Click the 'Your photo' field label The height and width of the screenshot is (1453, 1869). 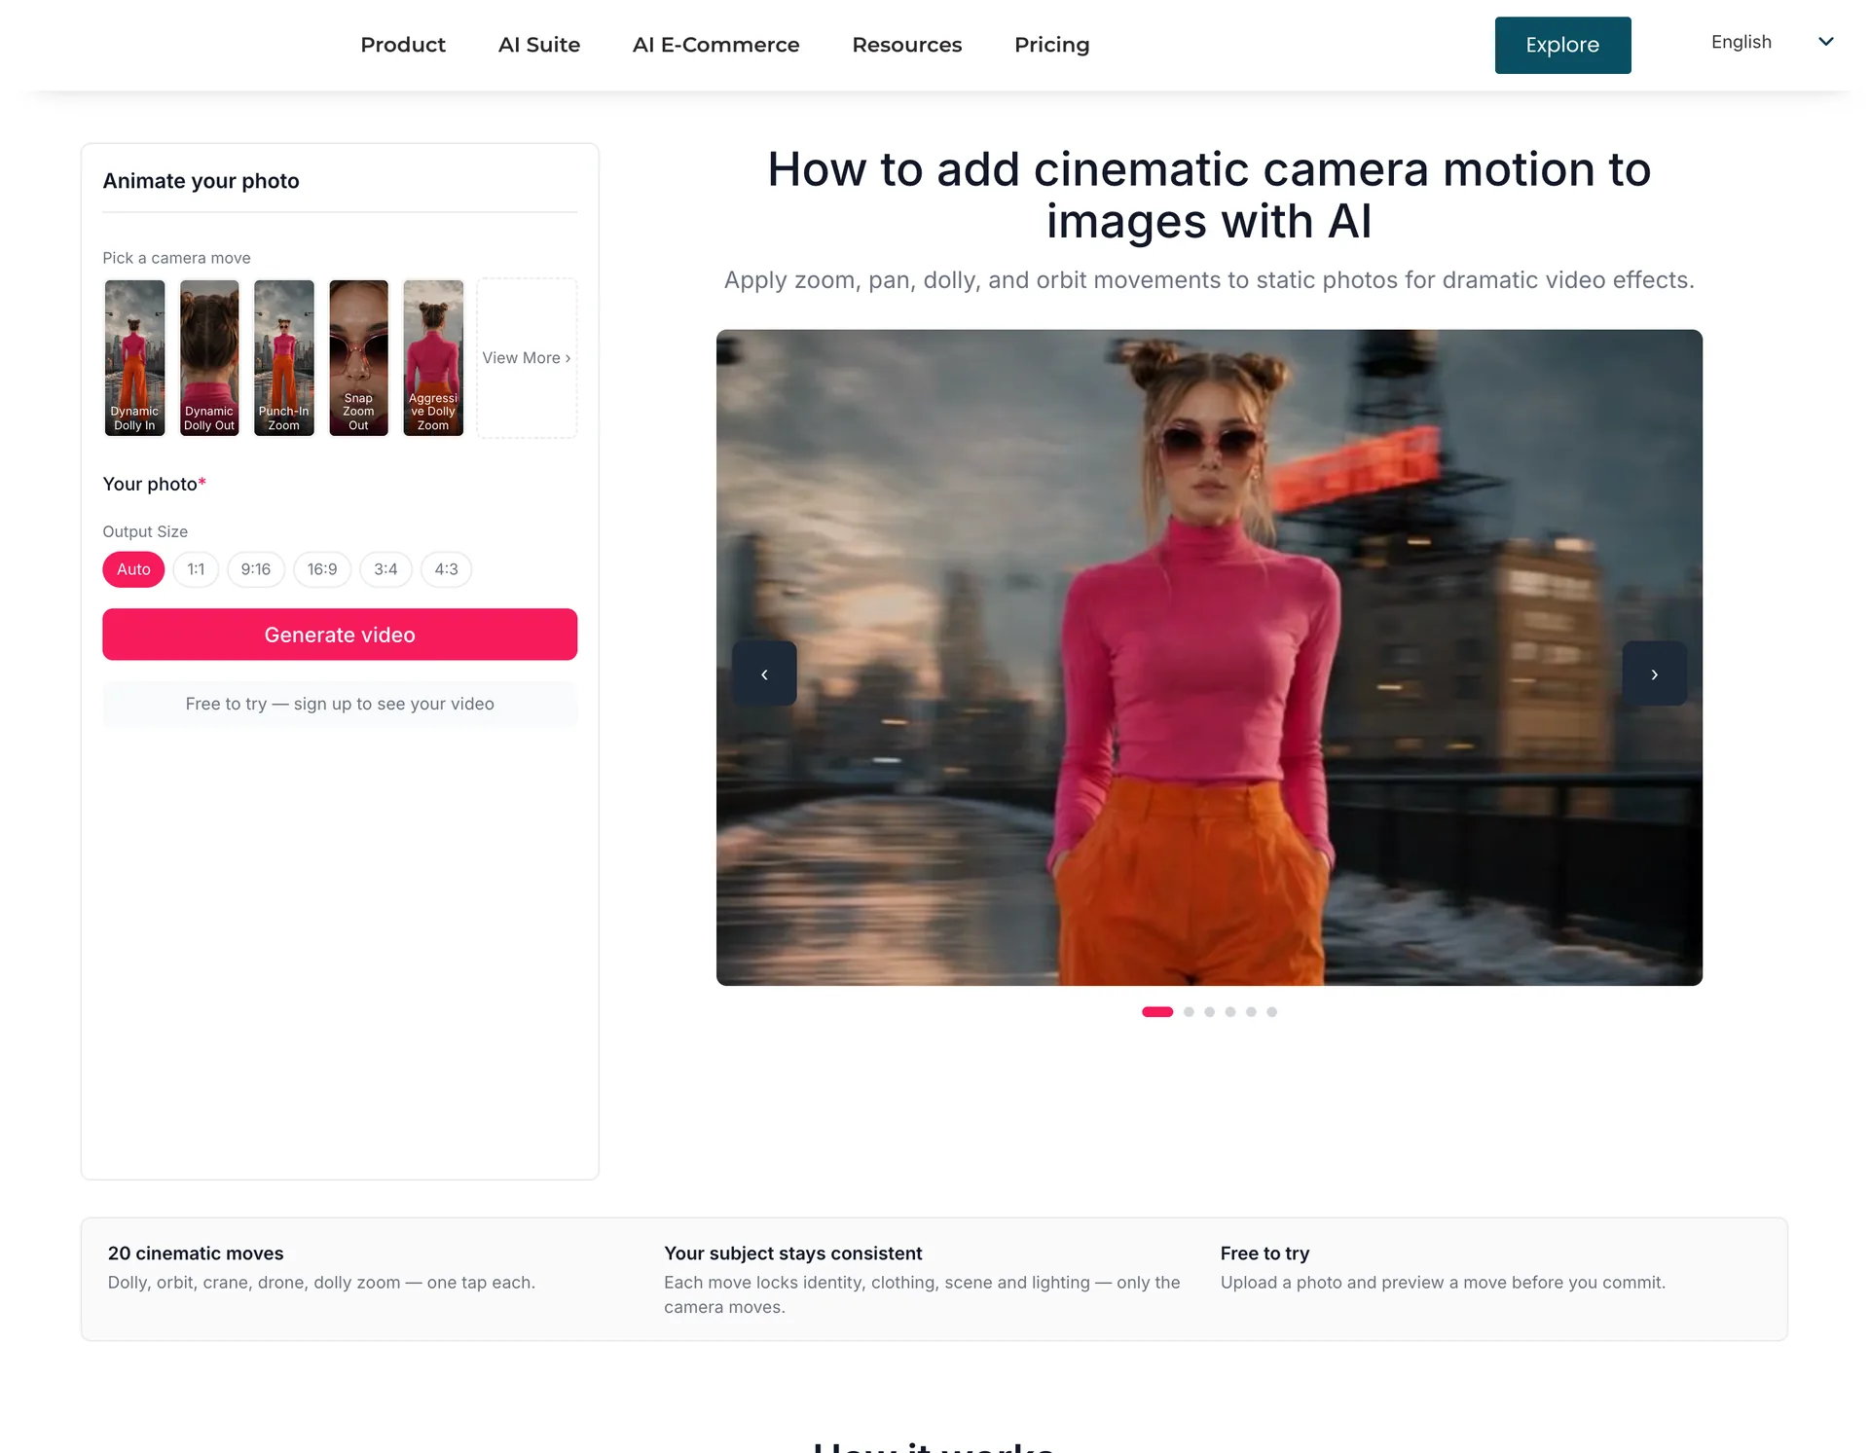coord(154,484)
